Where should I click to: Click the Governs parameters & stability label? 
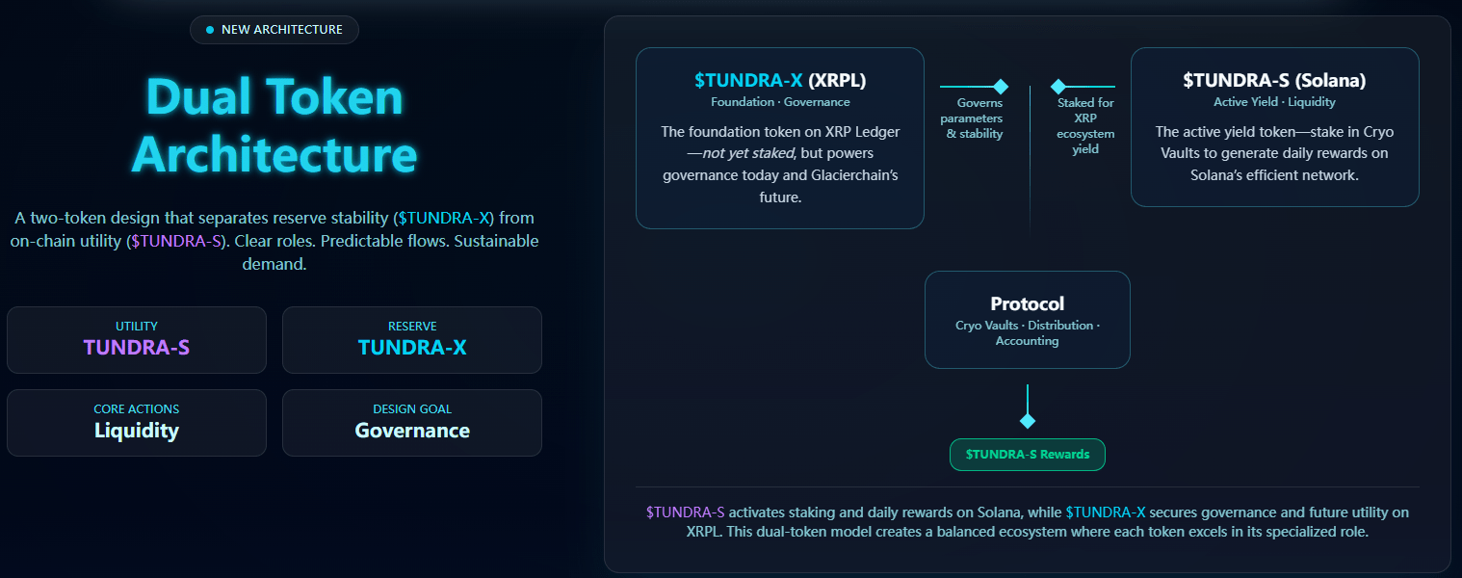pyautogui.click(x=975, y=118)
